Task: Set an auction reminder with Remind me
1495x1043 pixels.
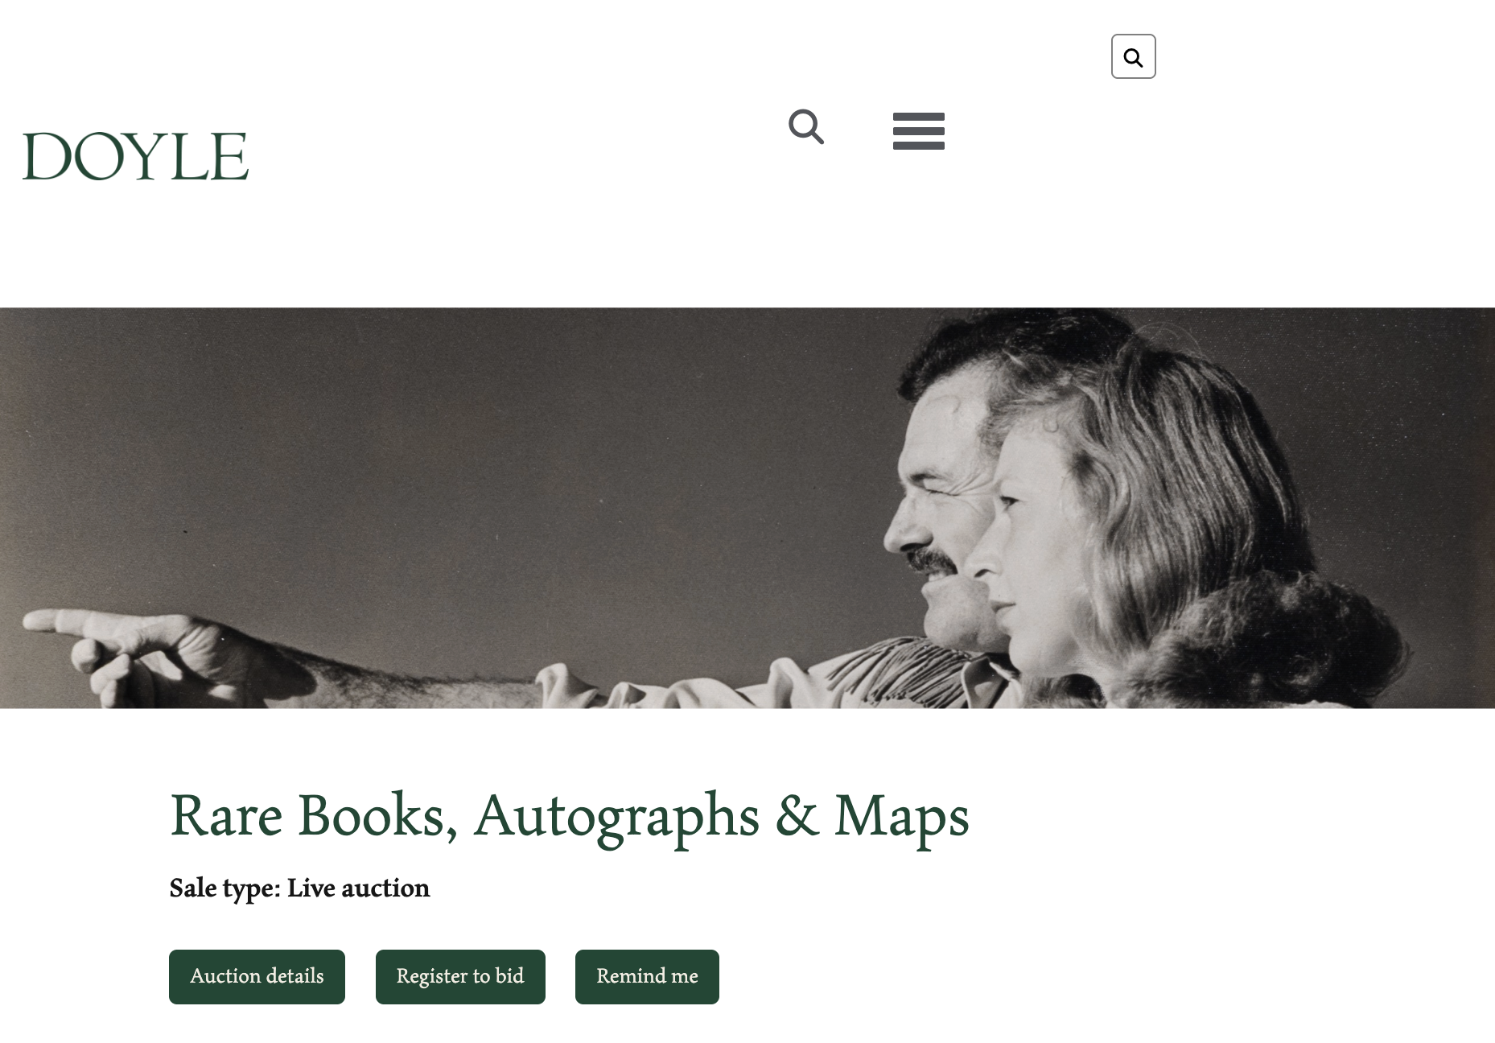Action: 647,976
